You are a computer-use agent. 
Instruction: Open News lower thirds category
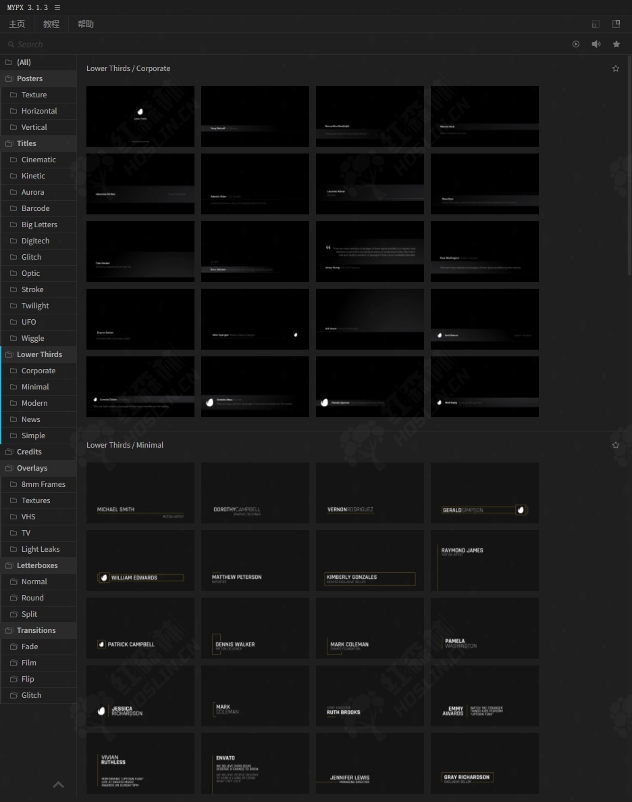pos(38,419)
